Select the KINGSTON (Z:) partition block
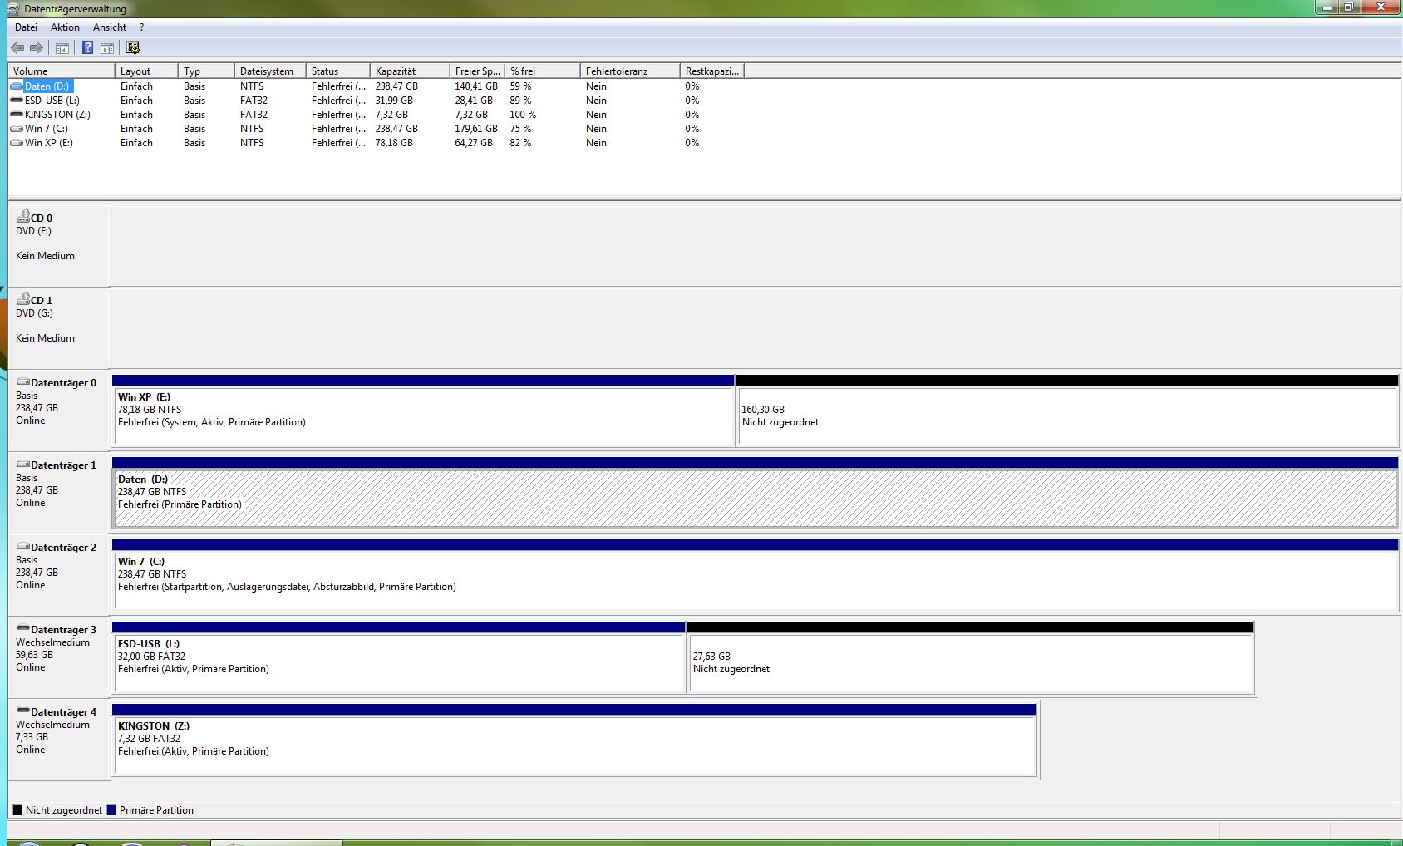 [x=574, y=740]
